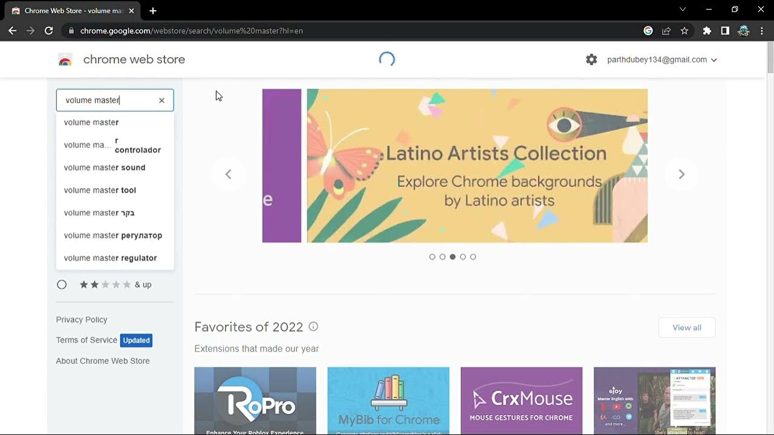774x435 pixels.
Task: Go to the previous banner slide
Action: tap(228, 174)
